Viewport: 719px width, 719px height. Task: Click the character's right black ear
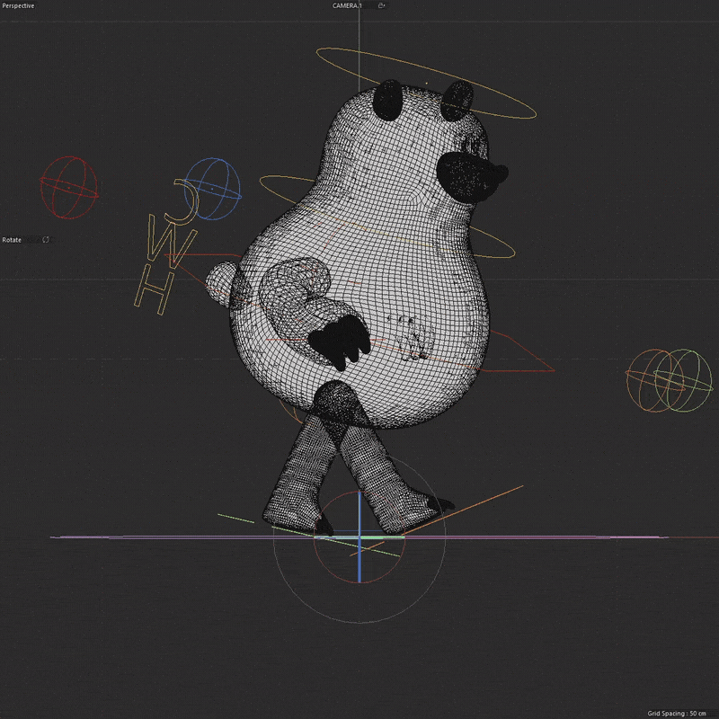click(x=457, y=101)
